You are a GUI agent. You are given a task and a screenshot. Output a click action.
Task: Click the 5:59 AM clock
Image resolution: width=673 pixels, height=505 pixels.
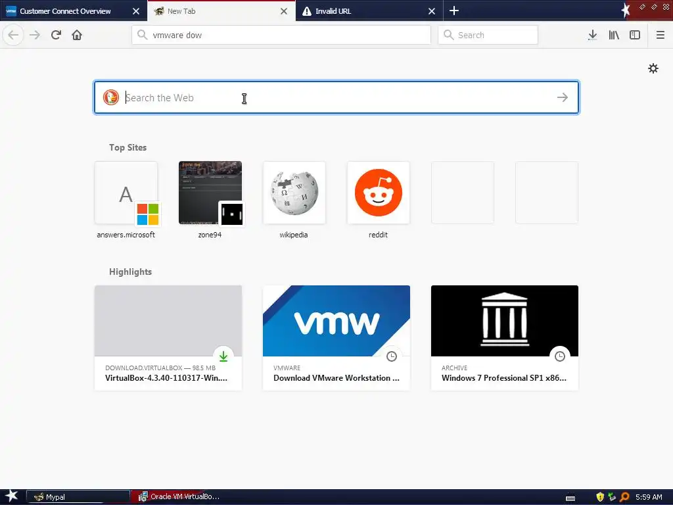649,497
